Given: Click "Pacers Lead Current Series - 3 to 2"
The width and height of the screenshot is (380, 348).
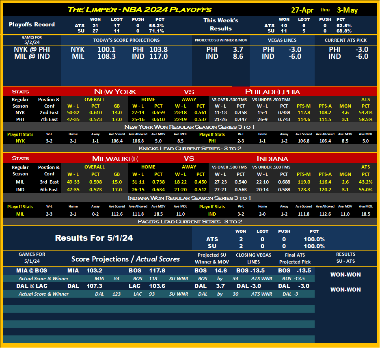Looking at the screenshot, I should tap(190, 222).
